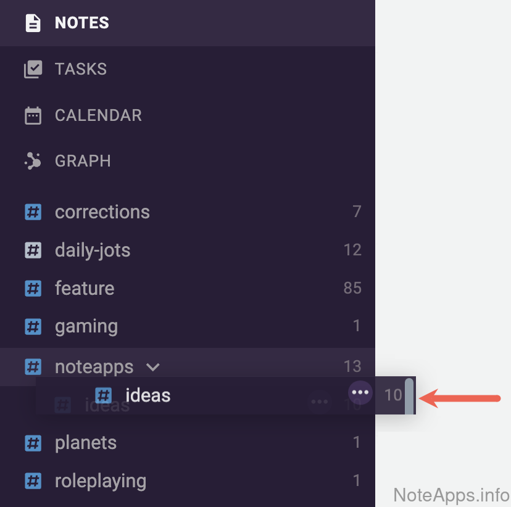Click hash icon beside gaming tag
Screen dimensions: 511x507
coord(33,326)
